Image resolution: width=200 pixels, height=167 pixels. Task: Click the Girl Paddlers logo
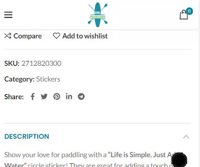pyautogui.click(x=98, y=15)
